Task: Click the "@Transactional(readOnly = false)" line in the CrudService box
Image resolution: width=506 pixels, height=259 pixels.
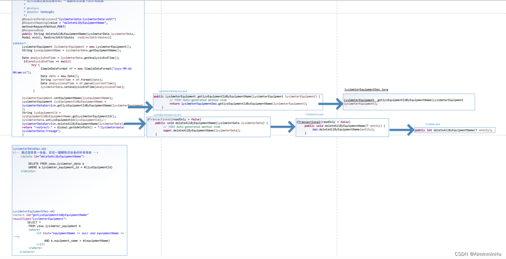Action: tap(323, 122)
